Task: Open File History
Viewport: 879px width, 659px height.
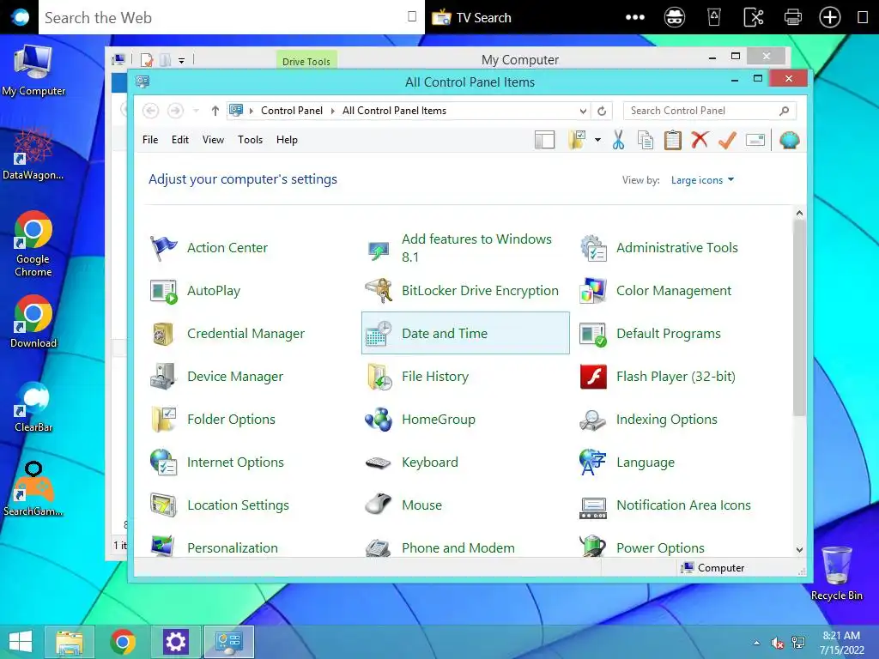Action: click(417, 377)
